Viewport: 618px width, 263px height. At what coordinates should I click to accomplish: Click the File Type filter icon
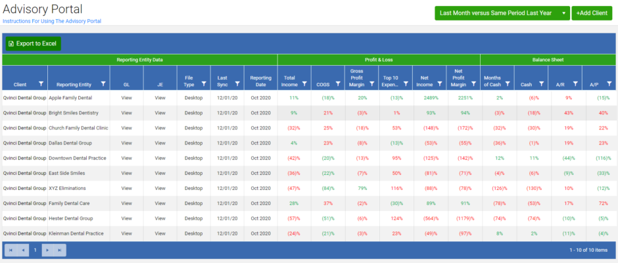click(x=203, y=84)
